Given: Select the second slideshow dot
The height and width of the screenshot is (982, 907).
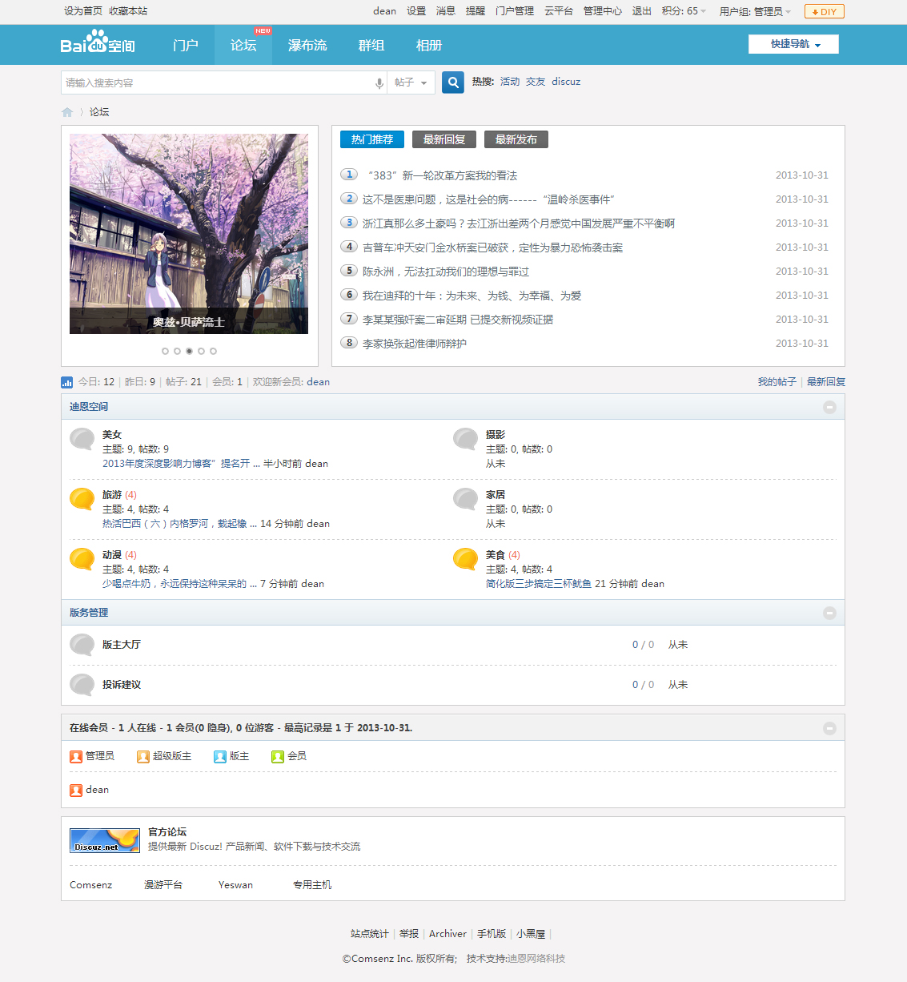Looking at the screenshot, I should 177,351.
